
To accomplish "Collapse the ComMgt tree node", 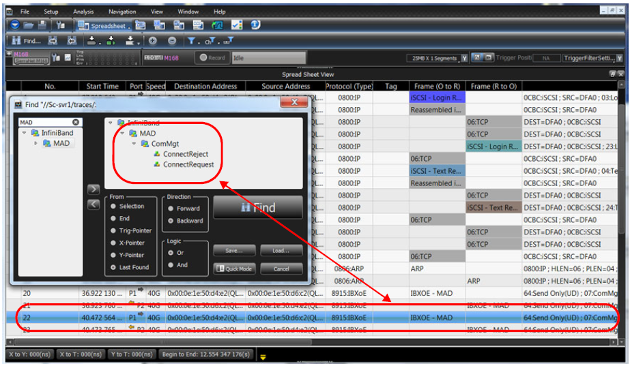I will click(x=134, y=144).
